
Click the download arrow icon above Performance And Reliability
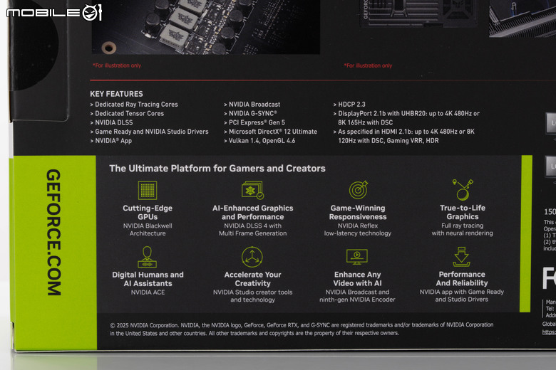461,257
